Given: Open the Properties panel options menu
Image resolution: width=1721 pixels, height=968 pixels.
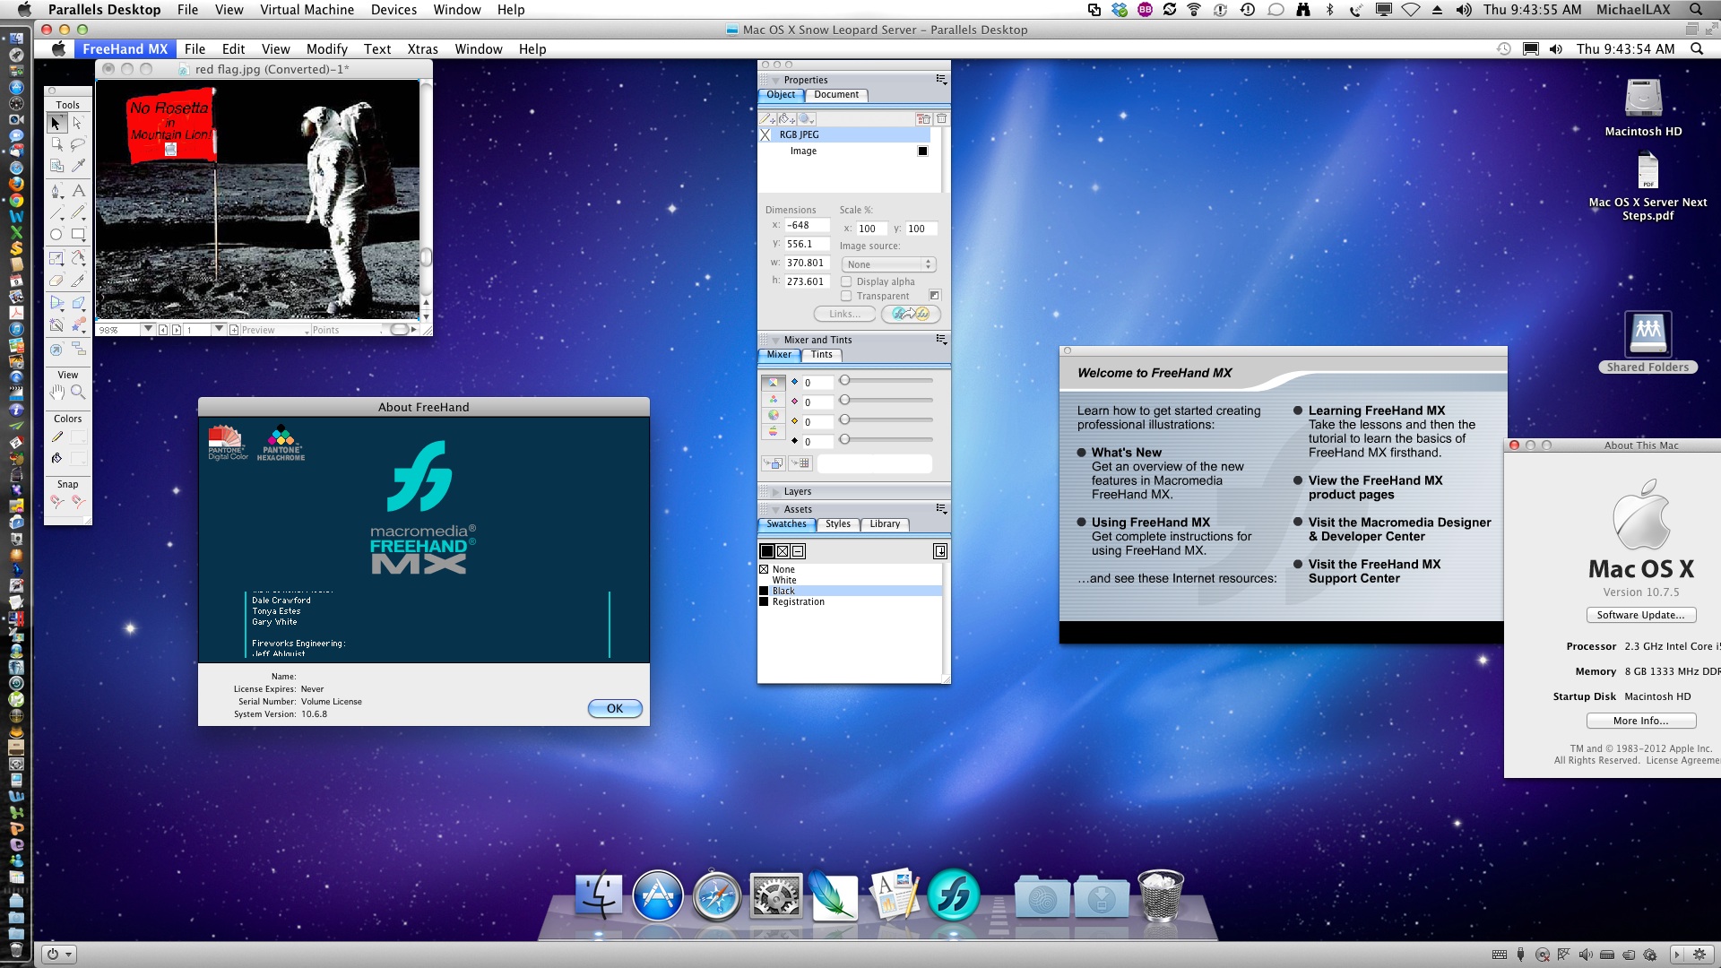Looking at the screenshot, I should coord(941,79).
